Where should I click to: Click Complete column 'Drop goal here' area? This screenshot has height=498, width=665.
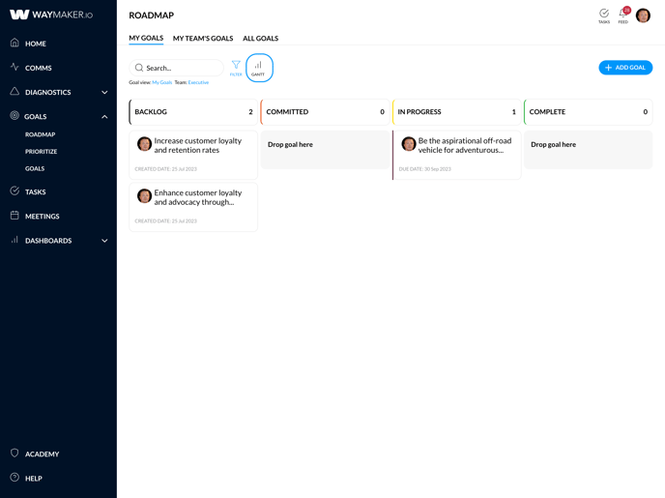(589, 150)
